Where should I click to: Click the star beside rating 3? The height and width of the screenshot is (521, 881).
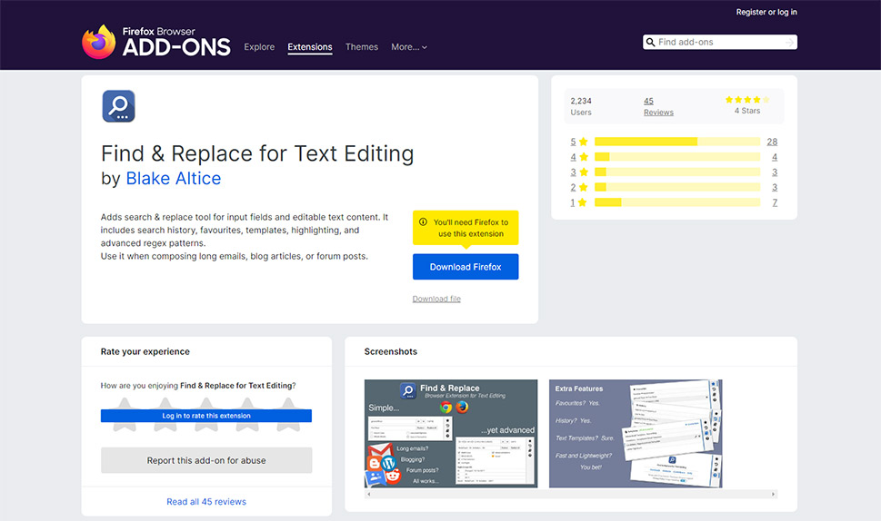click(x=583, y=172)
